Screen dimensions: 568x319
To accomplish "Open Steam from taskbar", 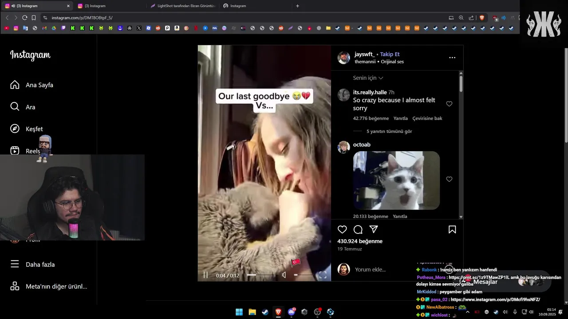I will [x=265, y=312].
